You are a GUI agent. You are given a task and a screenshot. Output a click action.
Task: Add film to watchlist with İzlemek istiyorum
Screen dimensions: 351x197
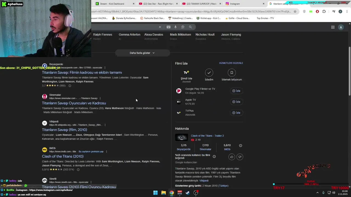click(x=232, y=75)
